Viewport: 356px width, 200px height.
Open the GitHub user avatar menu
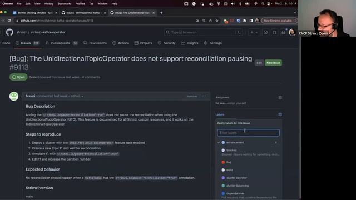point(292,32)
